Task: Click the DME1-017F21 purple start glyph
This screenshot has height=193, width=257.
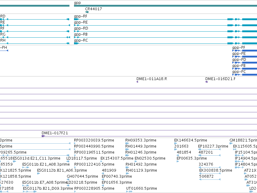Action: click(x=43, y=136)
